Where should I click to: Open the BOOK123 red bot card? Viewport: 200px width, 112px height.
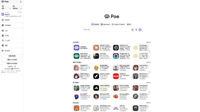coord(122,76)
